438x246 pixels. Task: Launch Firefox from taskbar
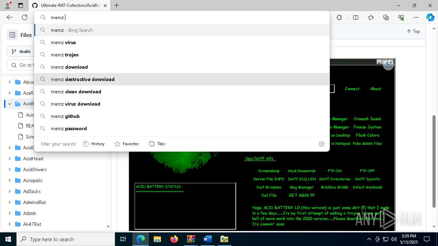click(174, 239)
